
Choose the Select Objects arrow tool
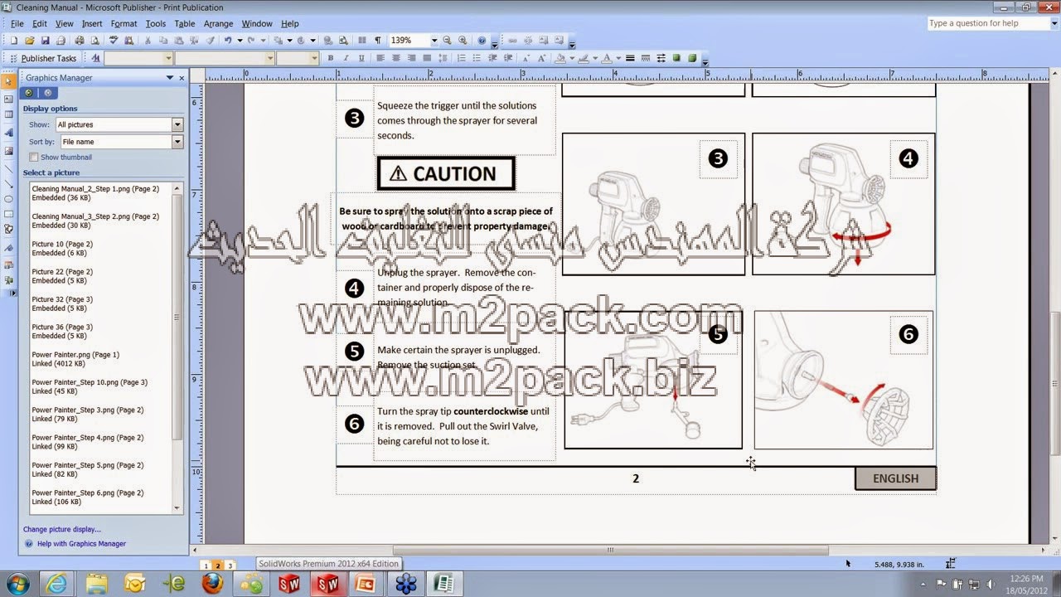9,80
